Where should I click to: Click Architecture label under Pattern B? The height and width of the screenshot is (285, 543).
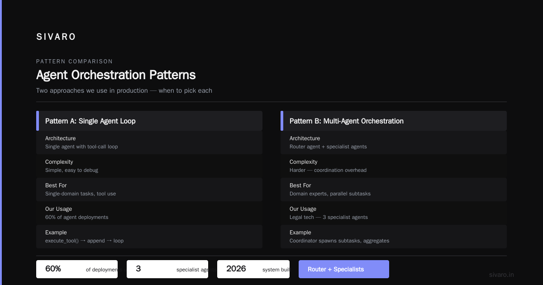305,138
